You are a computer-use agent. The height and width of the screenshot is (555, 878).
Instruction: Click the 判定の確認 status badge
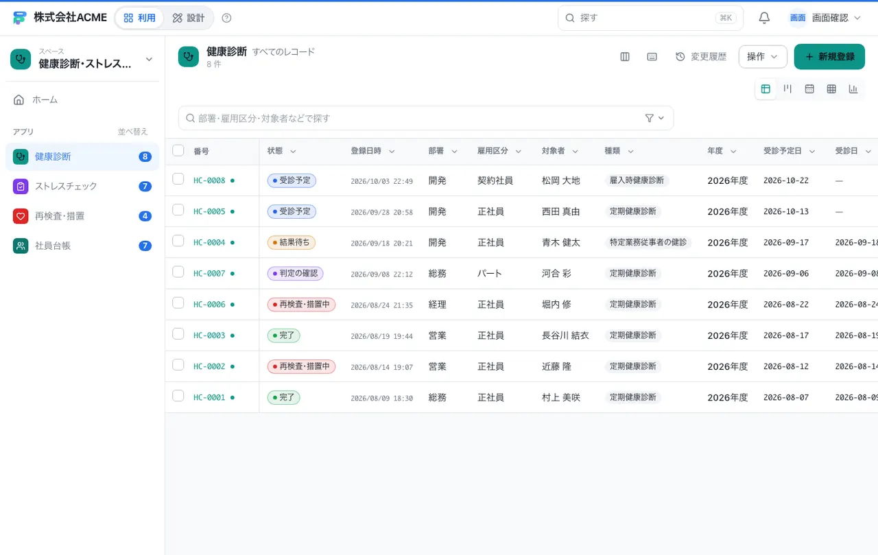[295, 273]
